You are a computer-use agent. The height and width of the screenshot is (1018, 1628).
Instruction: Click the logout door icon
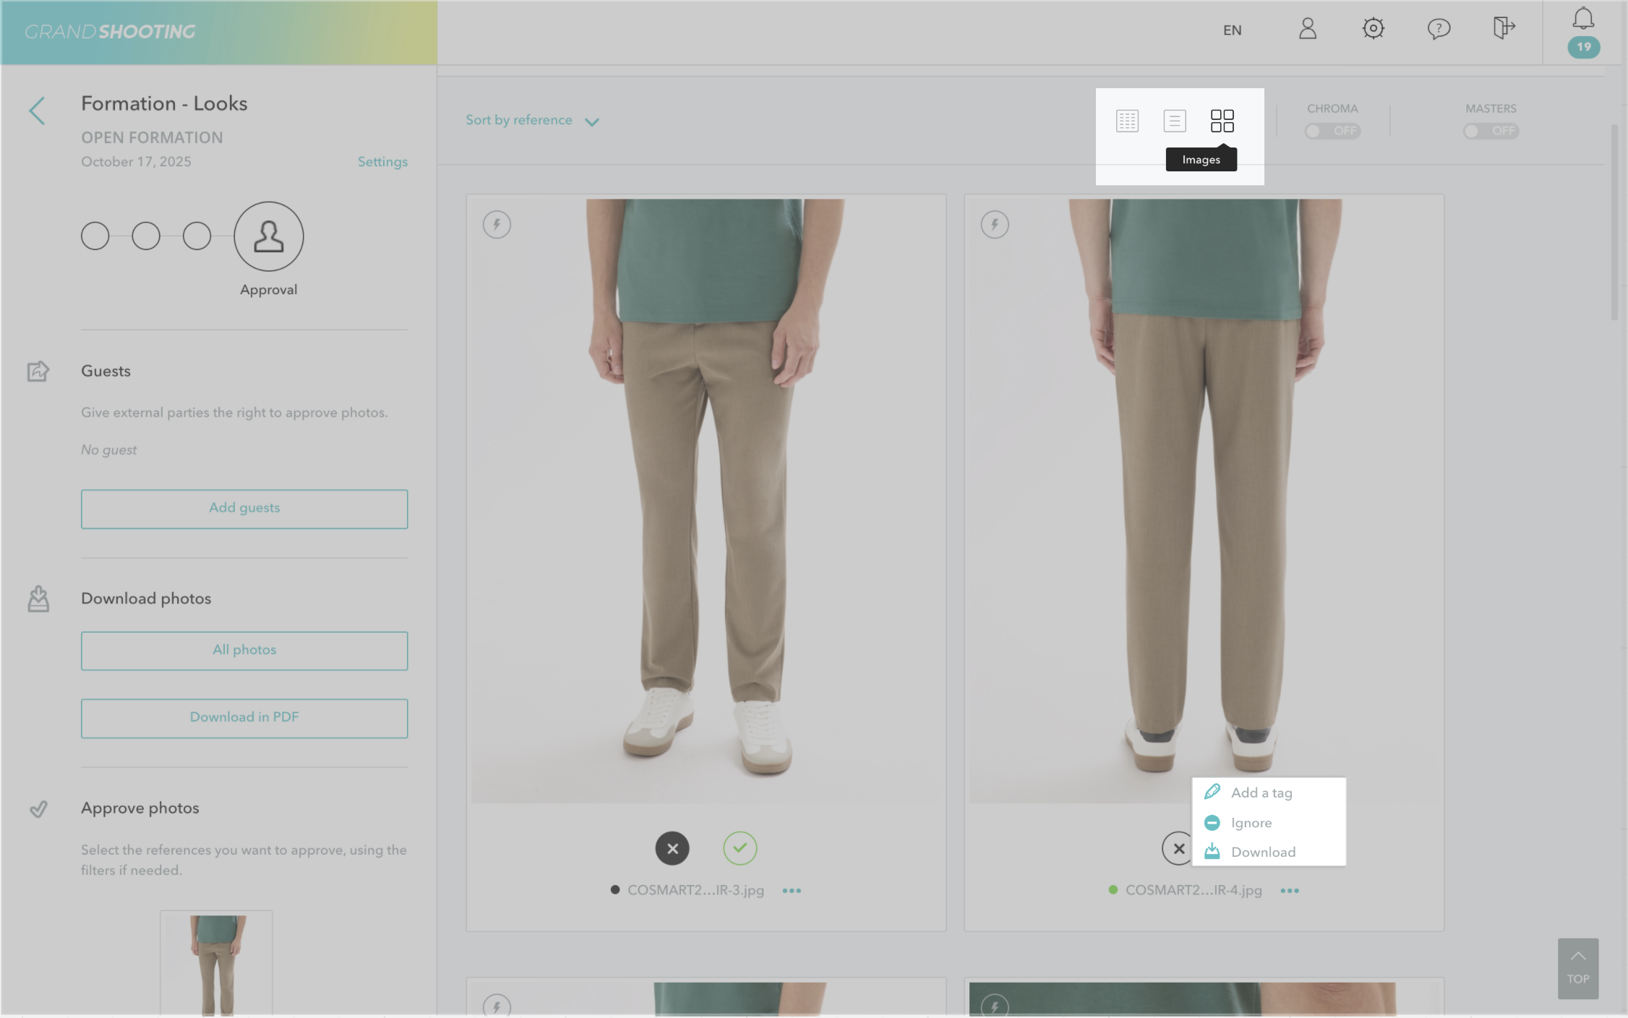pos(1504,29)
